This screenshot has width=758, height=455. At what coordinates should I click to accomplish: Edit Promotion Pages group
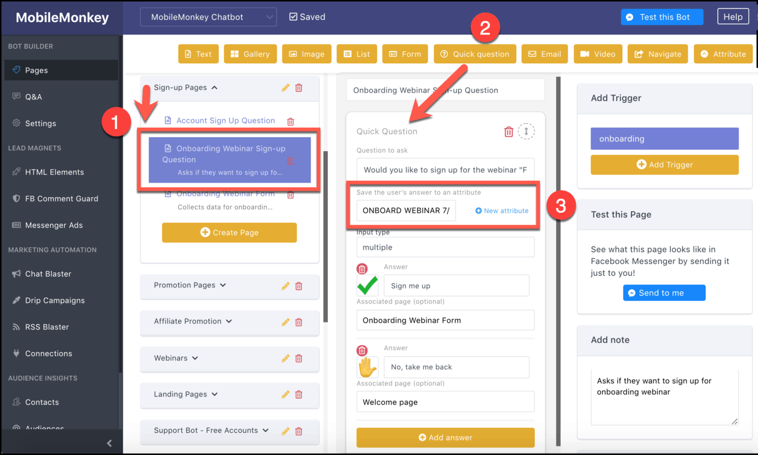tap(286, 286)
